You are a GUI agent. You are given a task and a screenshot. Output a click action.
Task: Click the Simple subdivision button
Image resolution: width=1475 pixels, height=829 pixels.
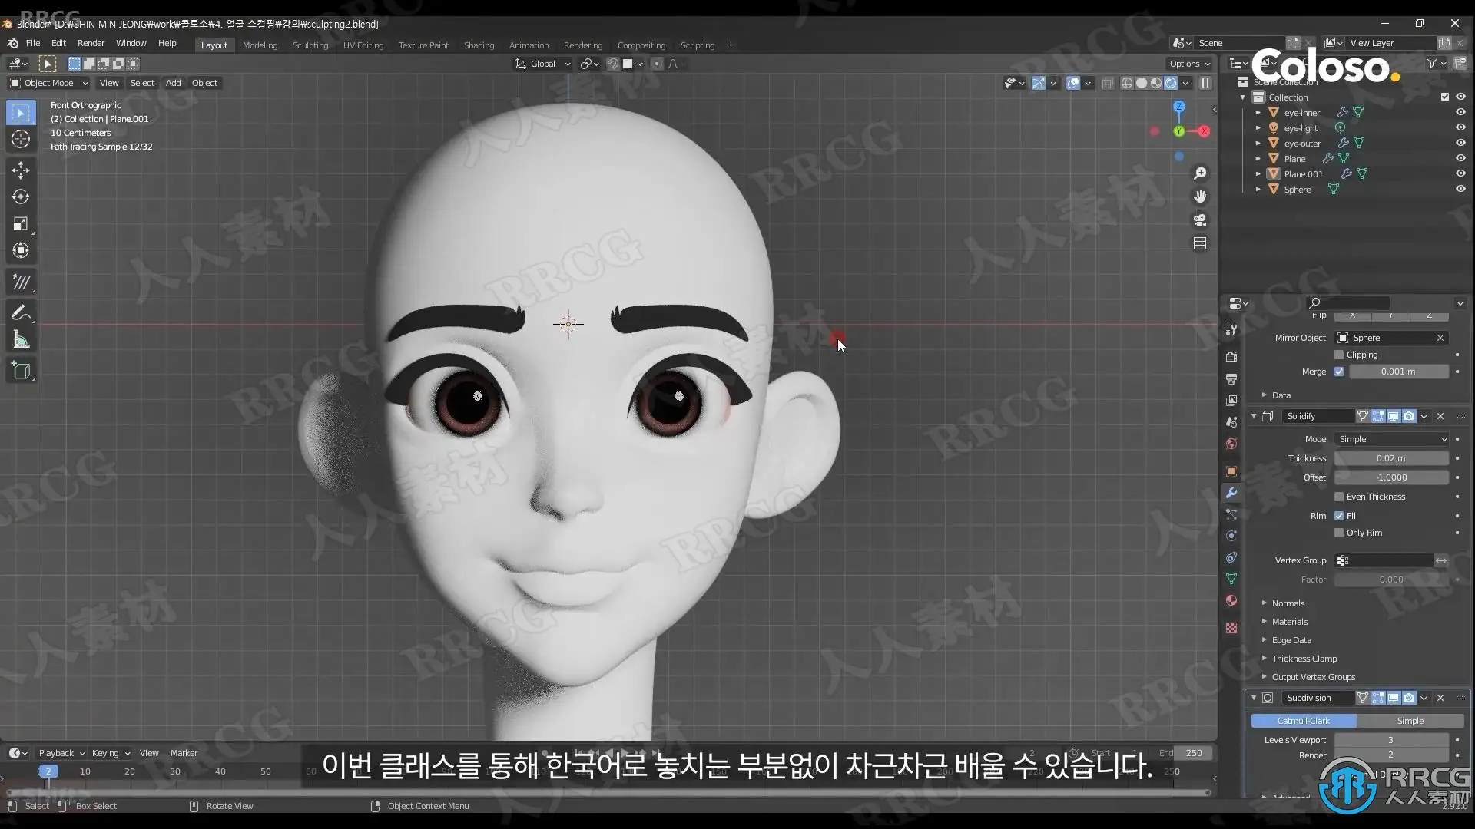coord(1410,721)
